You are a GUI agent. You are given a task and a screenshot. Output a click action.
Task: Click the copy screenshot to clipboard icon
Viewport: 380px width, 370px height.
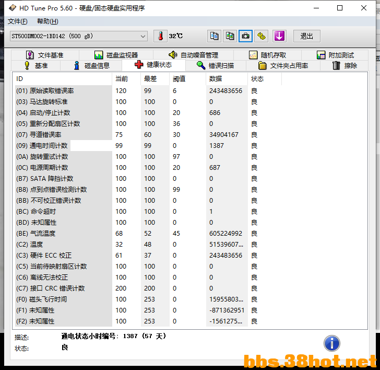coord(230,36)
